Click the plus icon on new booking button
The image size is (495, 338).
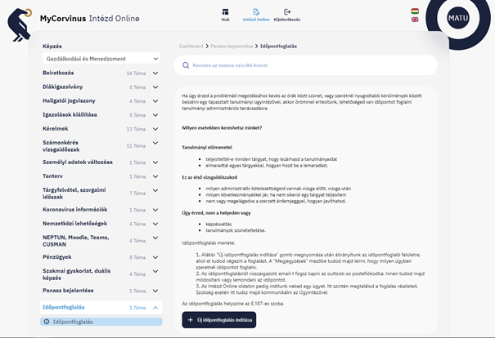pos(190,320)
